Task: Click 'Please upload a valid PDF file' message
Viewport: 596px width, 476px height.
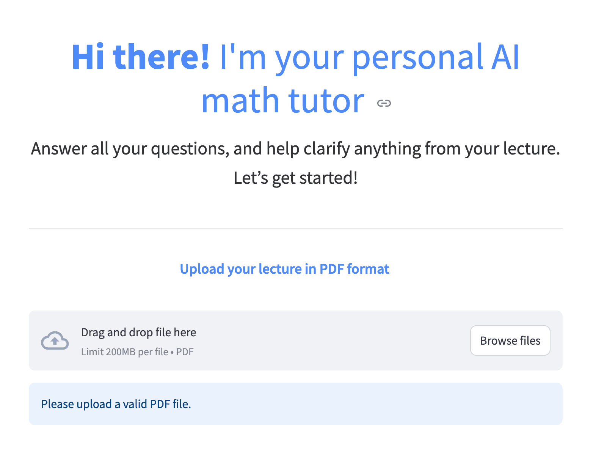Action: point(116,404)
